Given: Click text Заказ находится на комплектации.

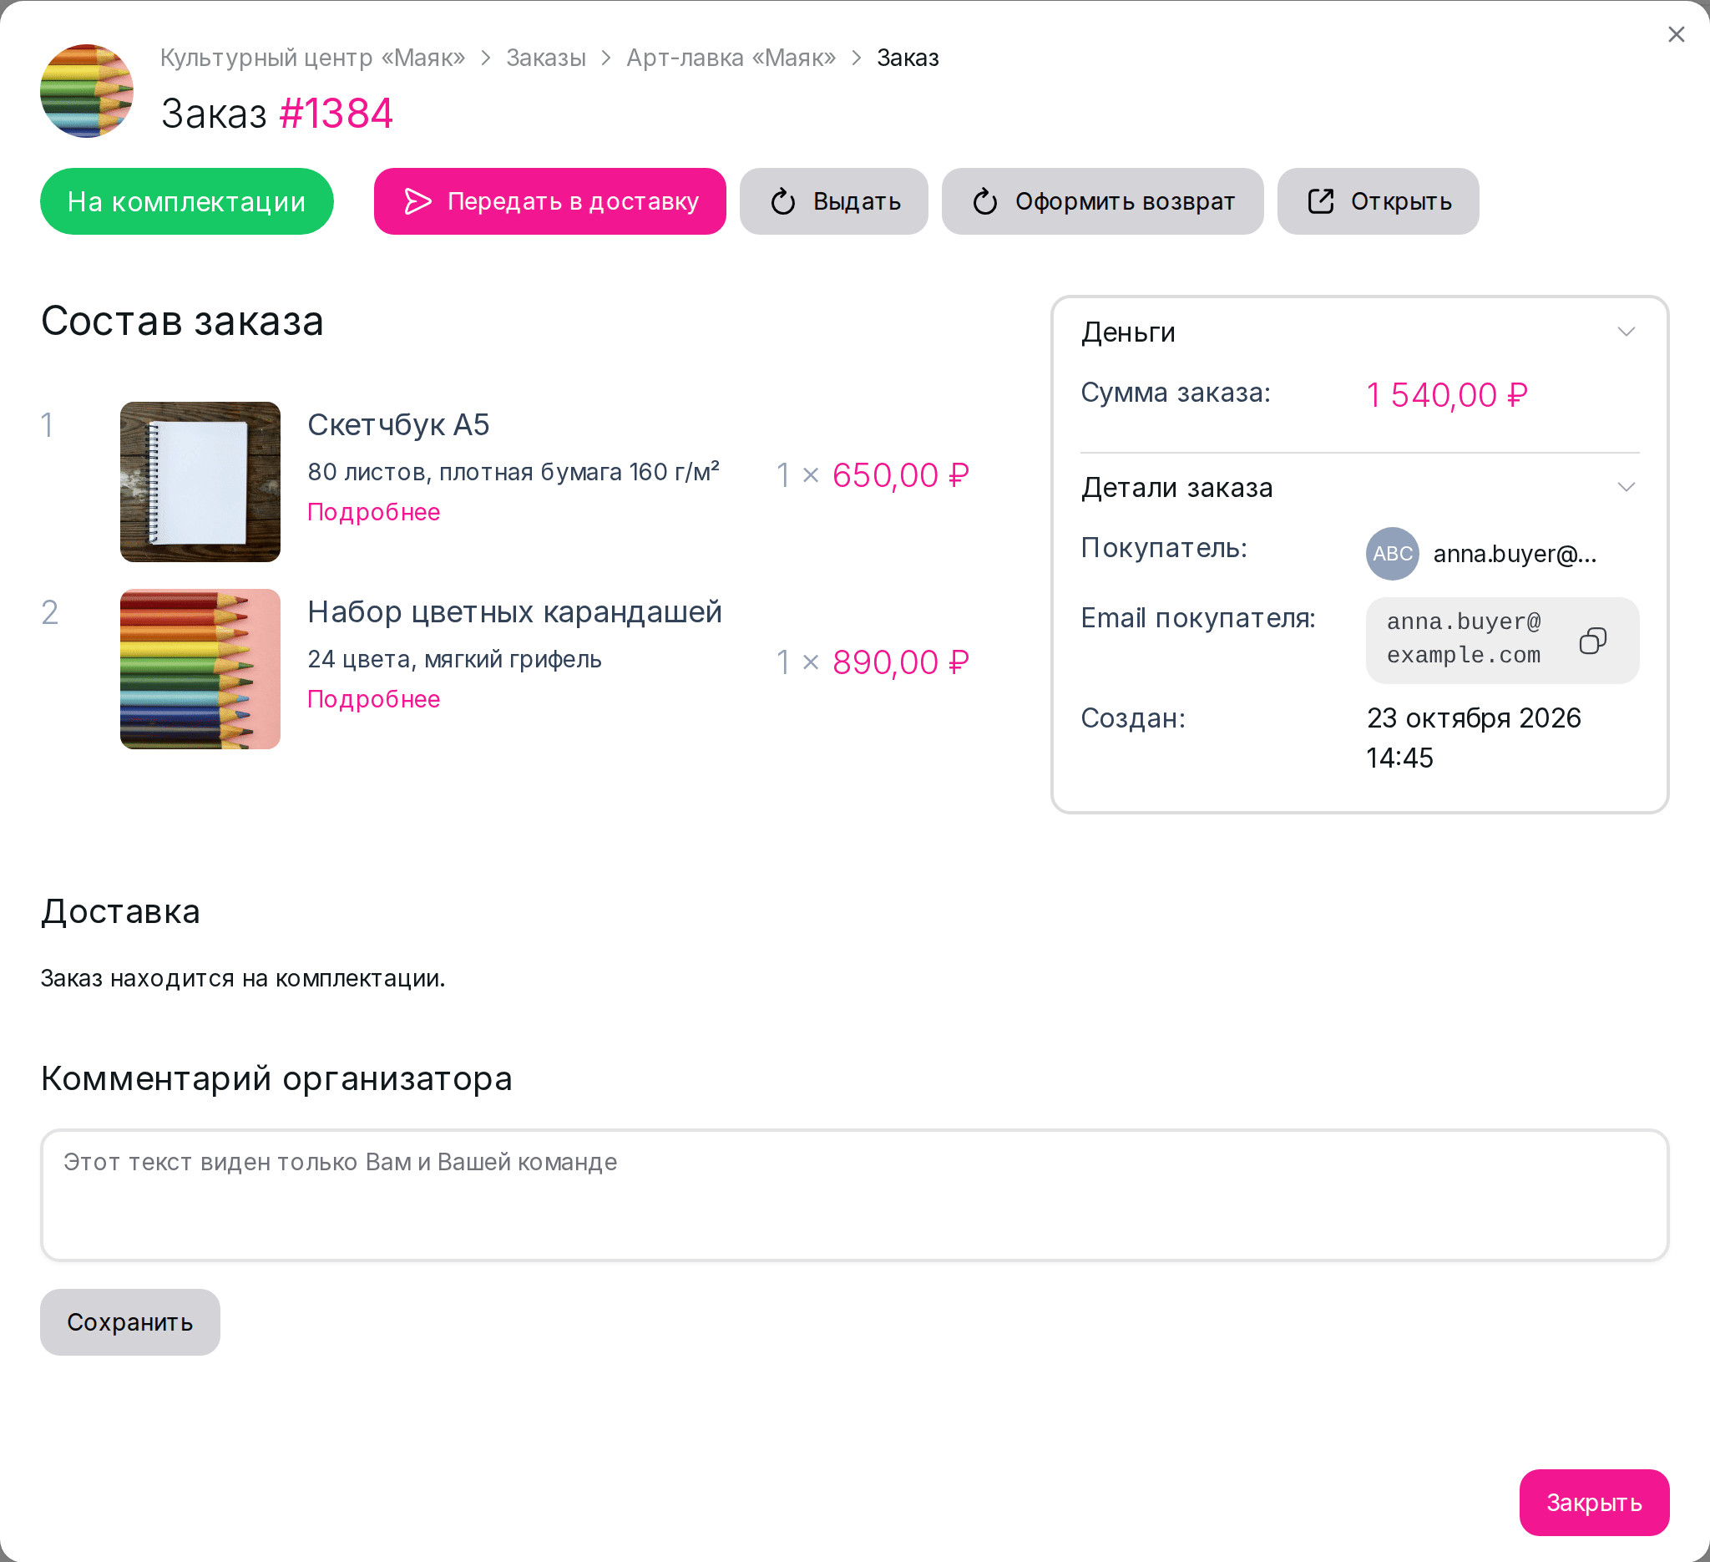Looking at the screenshot, I should pos(243,978).
